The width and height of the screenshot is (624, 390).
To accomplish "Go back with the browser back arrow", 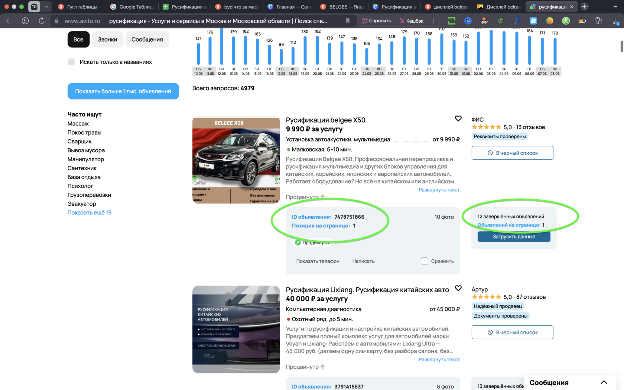I will 9,21.
